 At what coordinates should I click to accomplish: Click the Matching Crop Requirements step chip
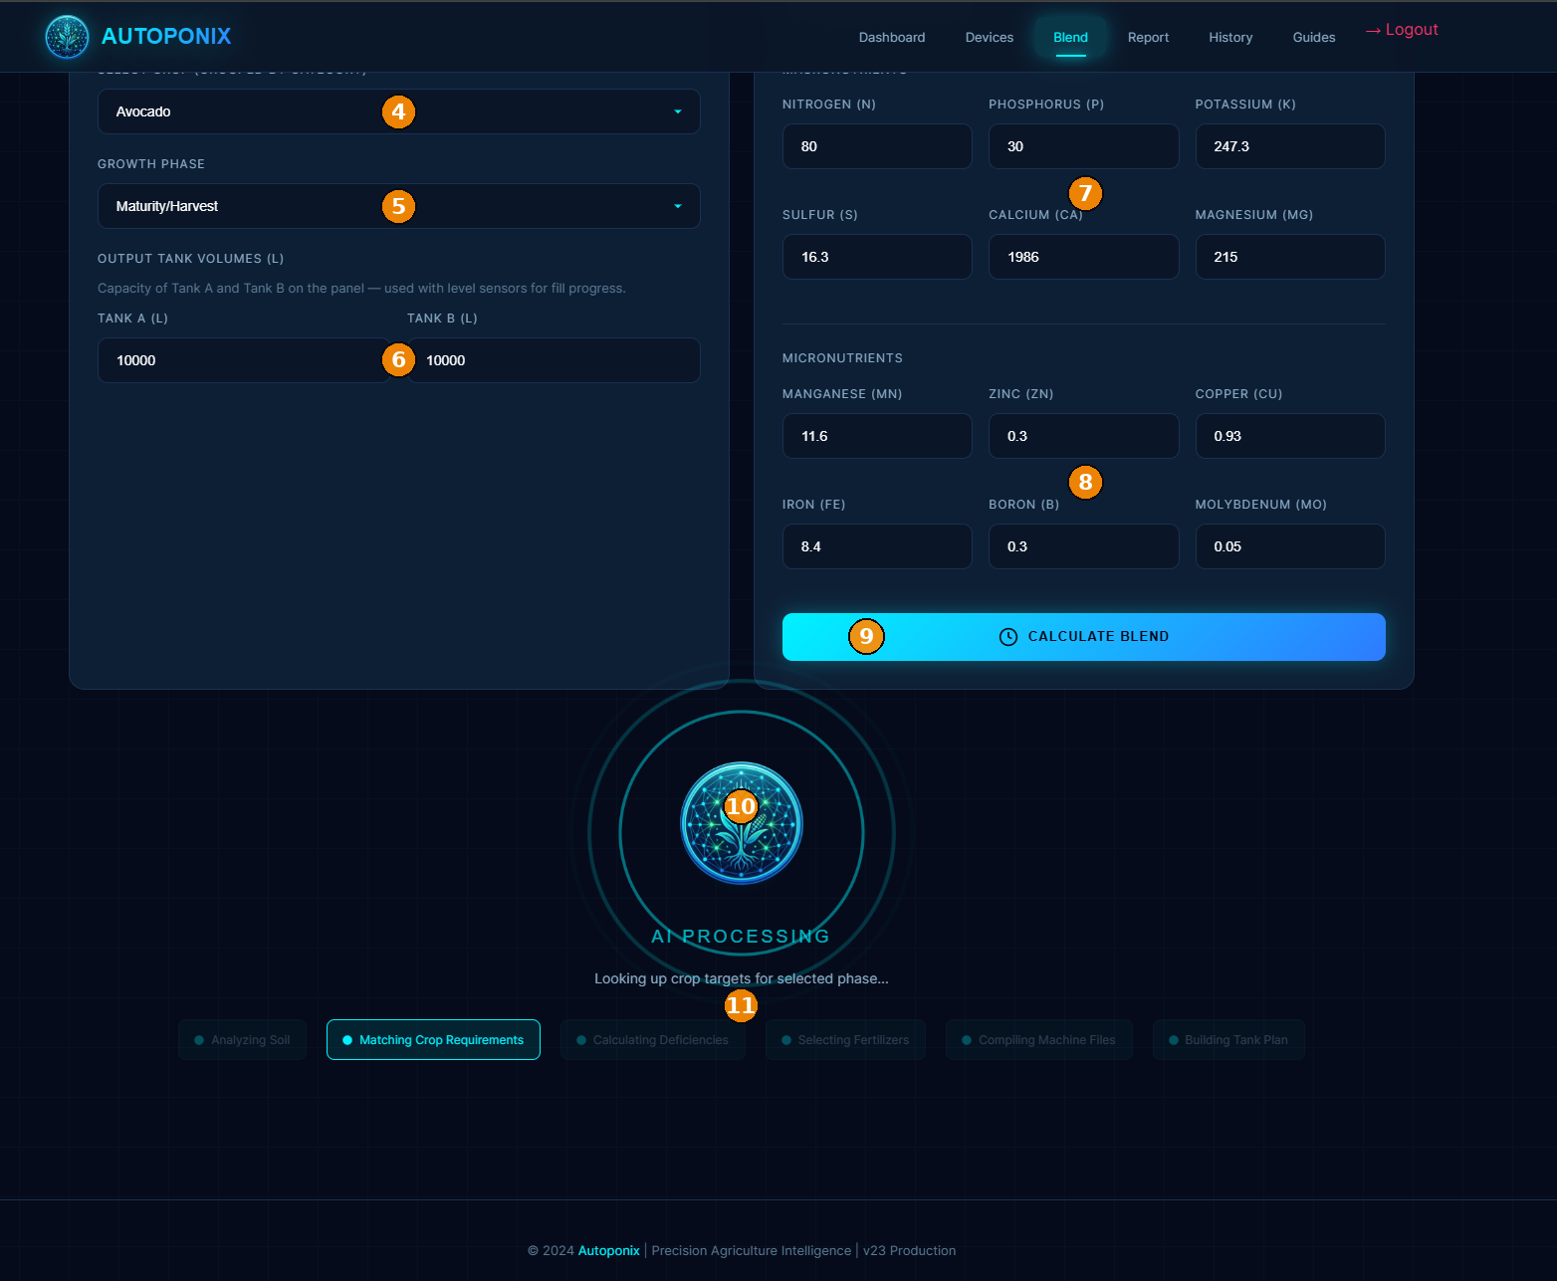click(433, 1040)
